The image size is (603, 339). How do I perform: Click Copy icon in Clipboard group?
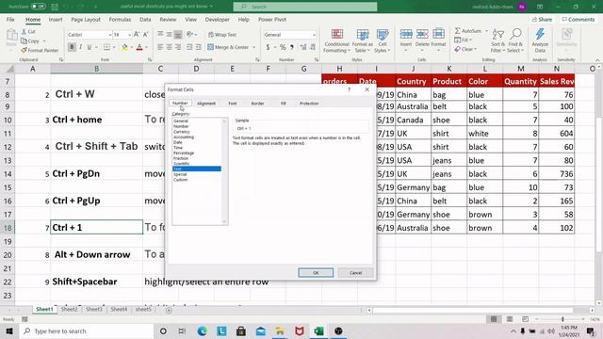point(30,40)
